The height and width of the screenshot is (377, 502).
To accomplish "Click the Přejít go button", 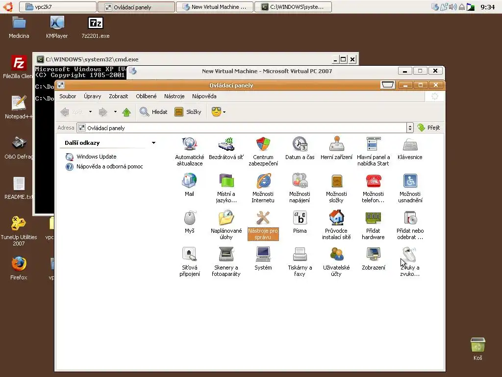I will [x=428, y=128].
